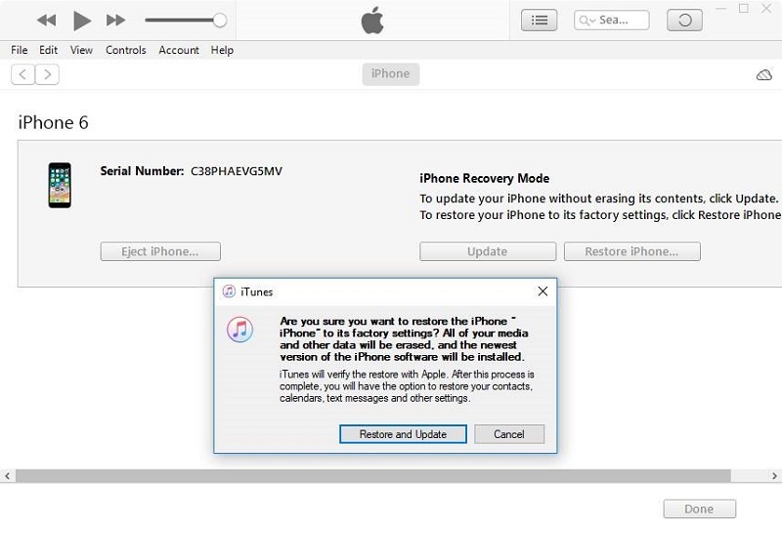The width and height of the screenshot is (782, 534).
Task: Open the list view button
Action: tap(540, 21)
